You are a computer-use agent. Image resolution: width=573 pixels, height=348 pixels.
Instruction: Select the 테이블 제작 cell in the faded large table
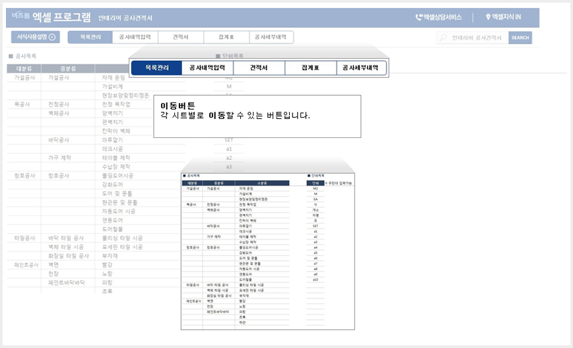point(116,158)
